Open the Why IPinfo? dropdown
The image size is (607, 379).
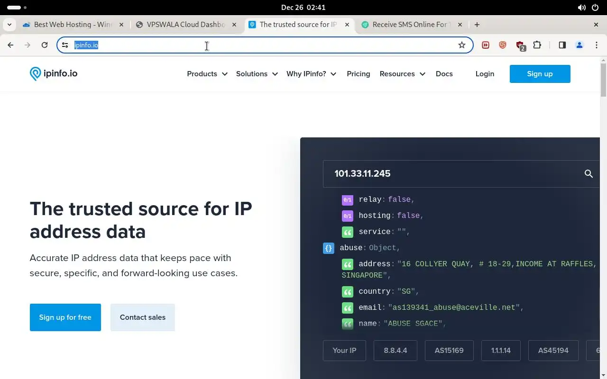pos(311,74)
